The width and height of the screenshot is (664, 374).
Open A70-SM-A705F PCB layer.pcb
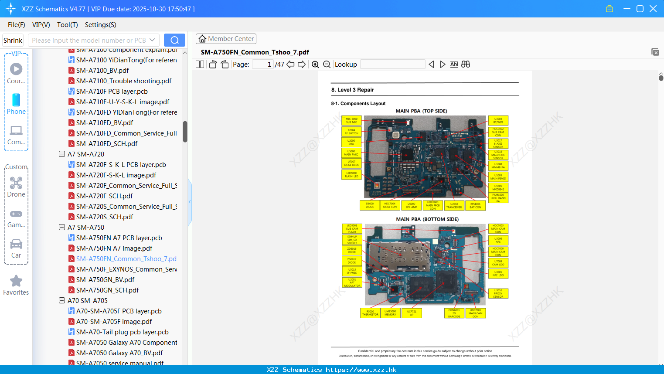(x=119, y=311)
